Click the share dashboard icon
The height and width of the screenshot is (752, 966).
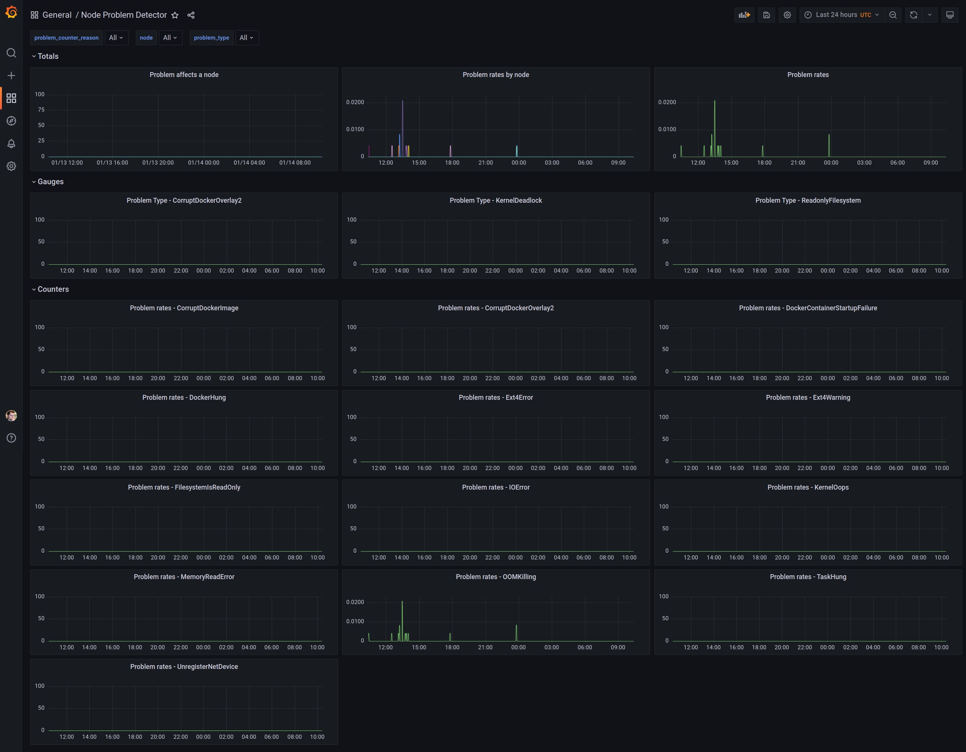point(191,15)
